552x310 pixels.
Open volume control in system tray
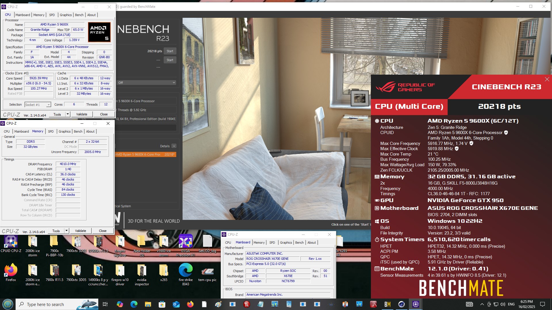tap(503, 304)
